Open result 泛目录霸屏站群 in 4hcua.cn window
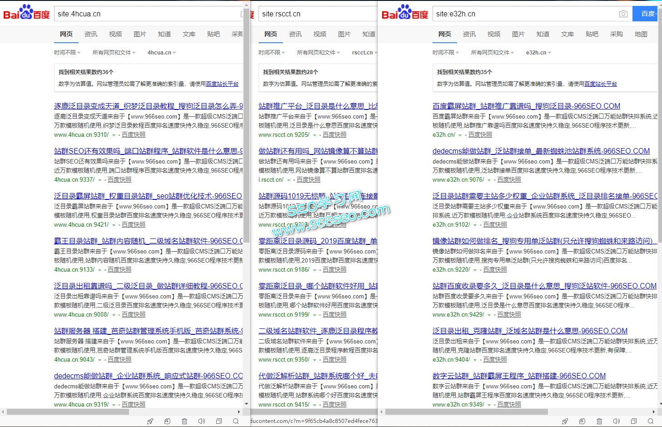Image resolution: width=662 pixels, height=427 pixels. [149, 196]
